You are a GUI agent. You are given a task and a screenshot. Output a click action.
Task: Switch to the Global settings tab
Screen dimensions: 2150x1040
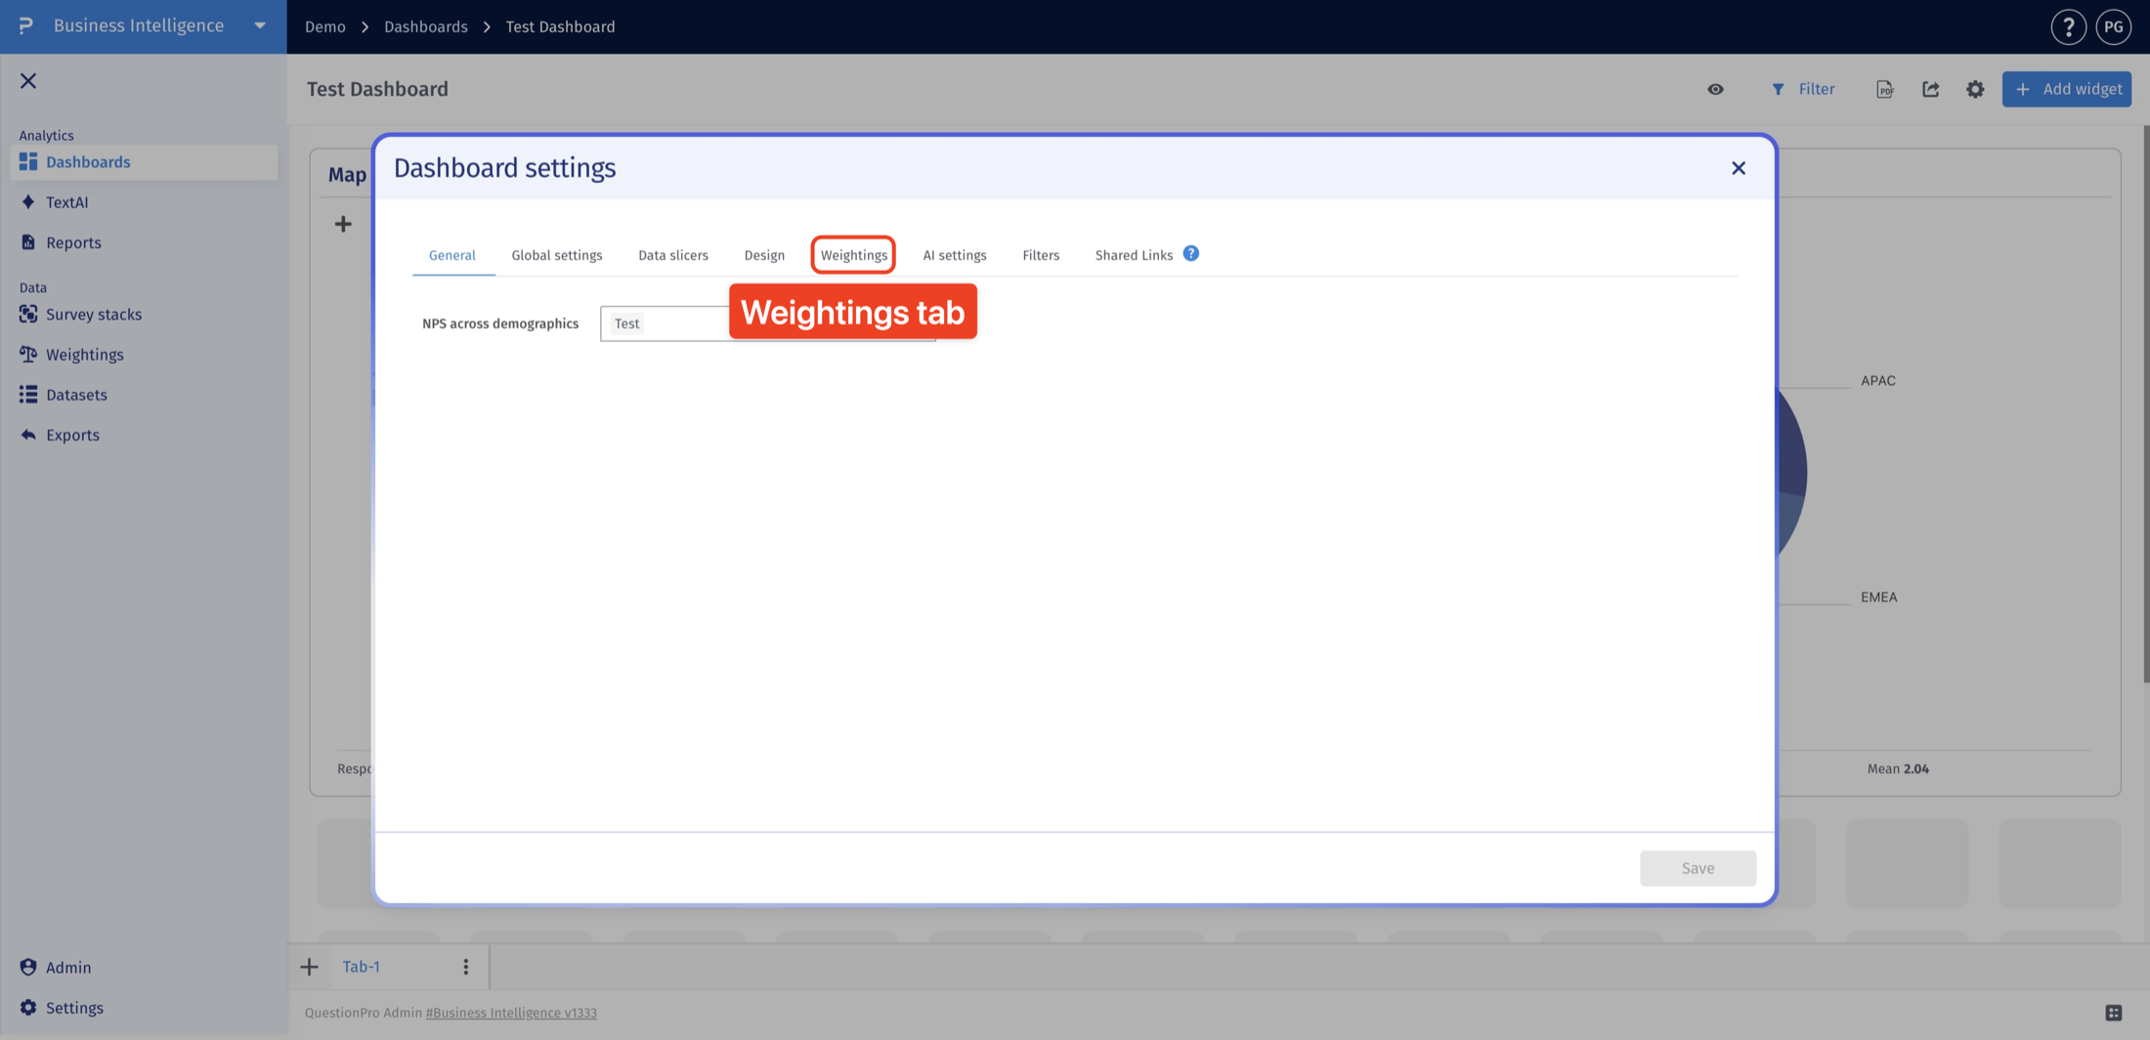pos(557,255)
